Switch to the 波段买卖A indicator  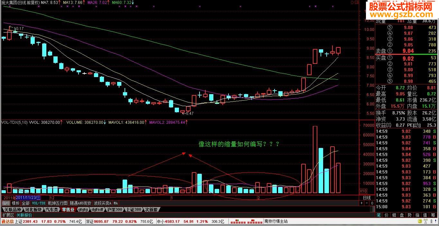[x=102, y=203]
